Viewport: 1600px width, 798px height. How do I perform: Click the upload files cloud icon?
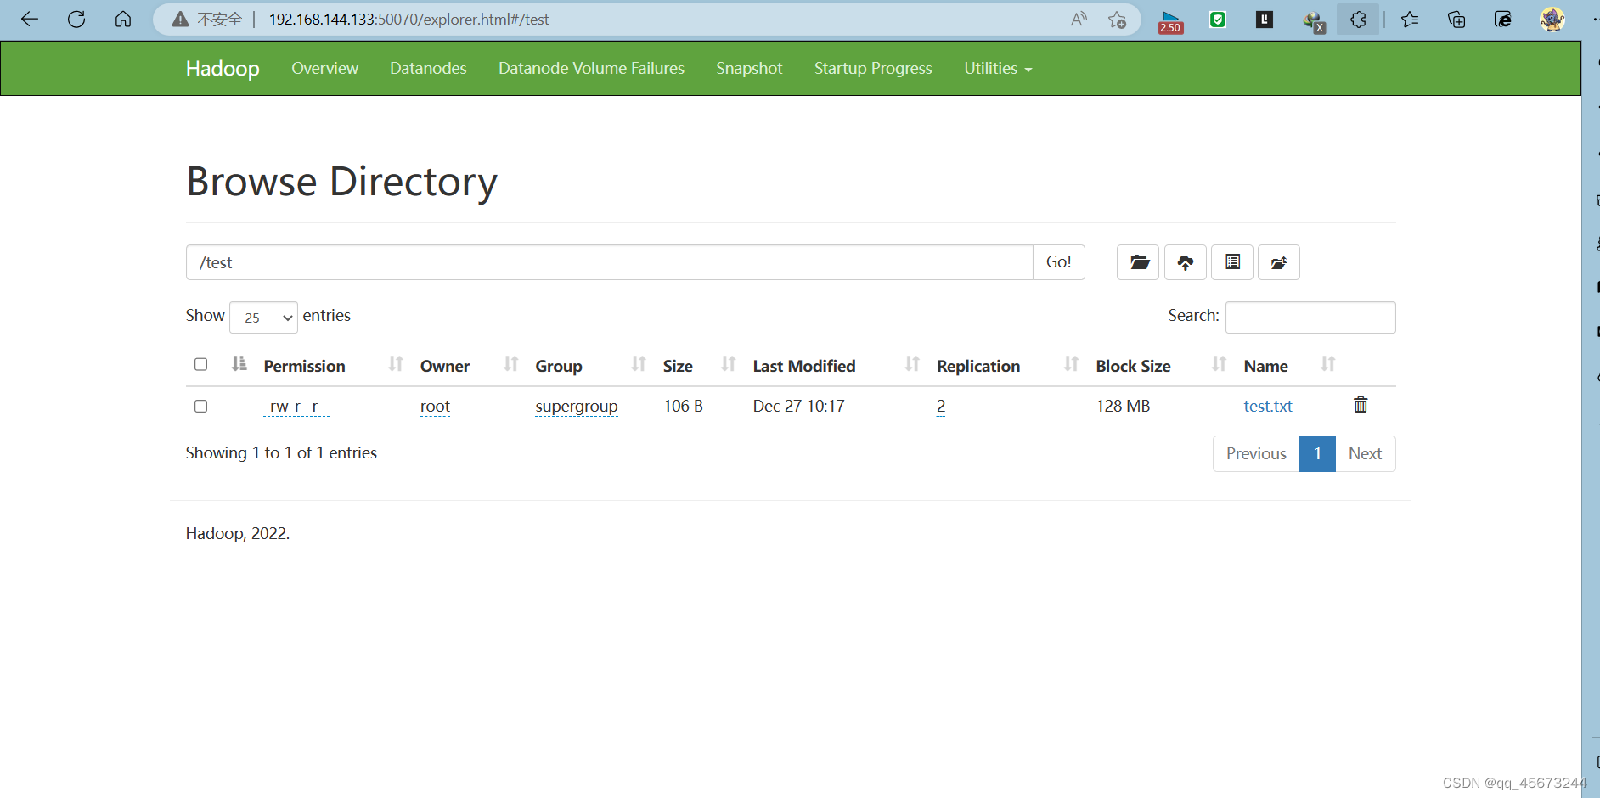coord(1186,262)
